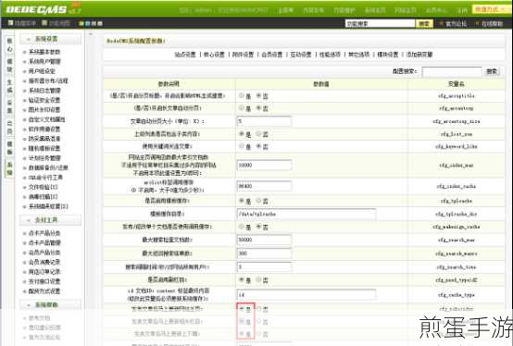
Task: Select the last skin color square
Action: coord(100,23)
